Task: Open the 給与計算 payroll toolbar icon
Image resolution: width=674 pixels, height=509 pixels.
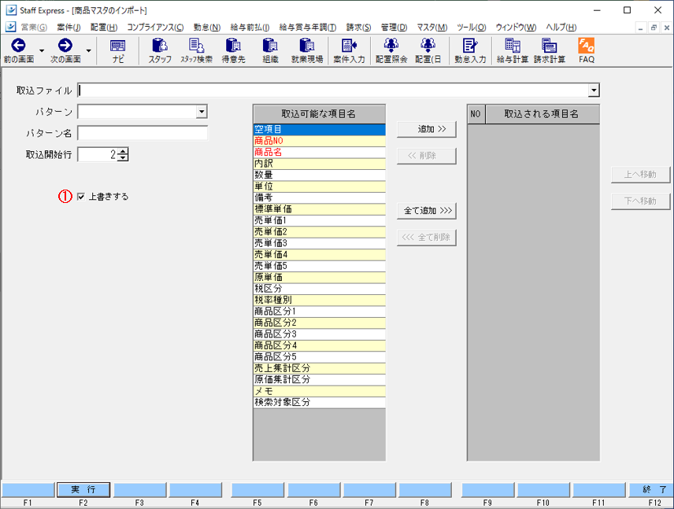Action: [x=512, y=47]
